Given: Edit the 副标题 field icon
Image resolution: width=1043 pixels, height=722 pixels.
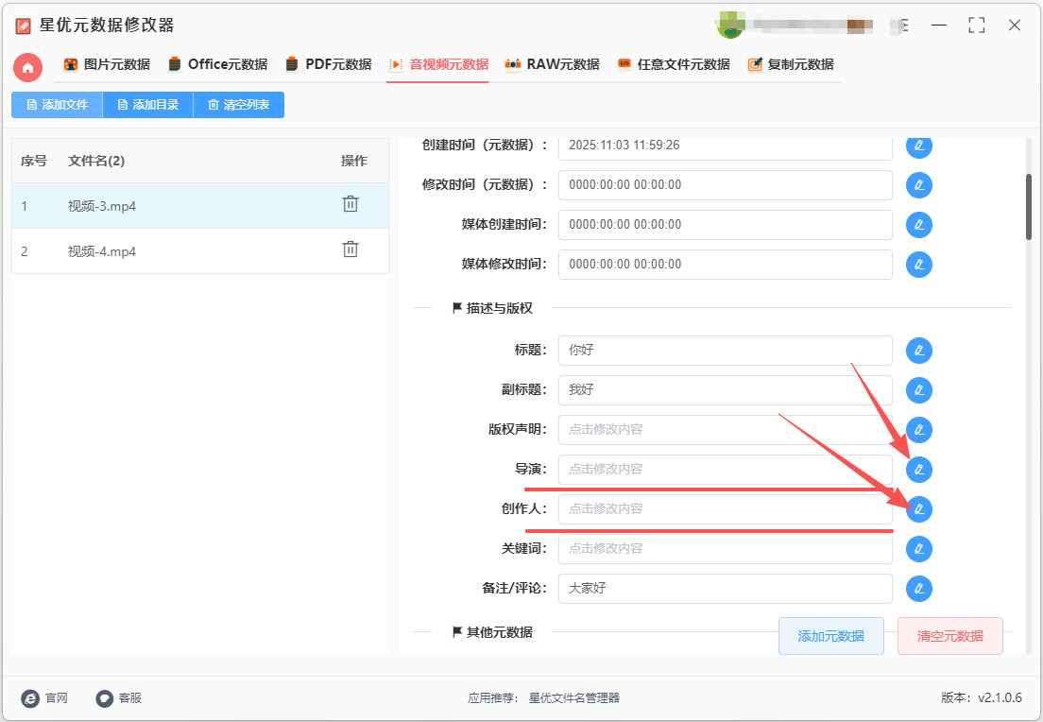Looking at the screenshot, I should [x=919, y=390].
